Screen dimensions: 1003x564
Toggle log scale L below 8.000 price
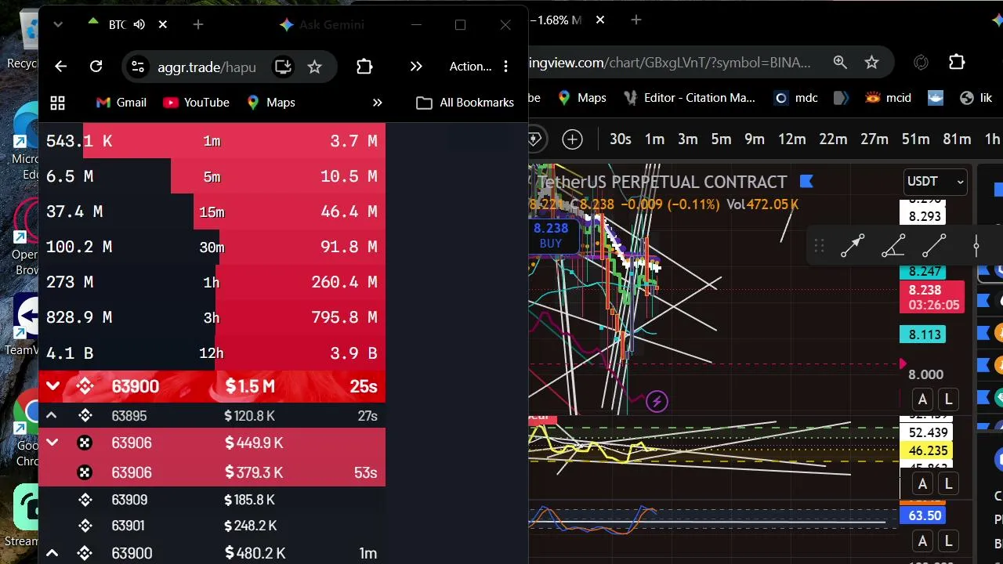[948, 399]
